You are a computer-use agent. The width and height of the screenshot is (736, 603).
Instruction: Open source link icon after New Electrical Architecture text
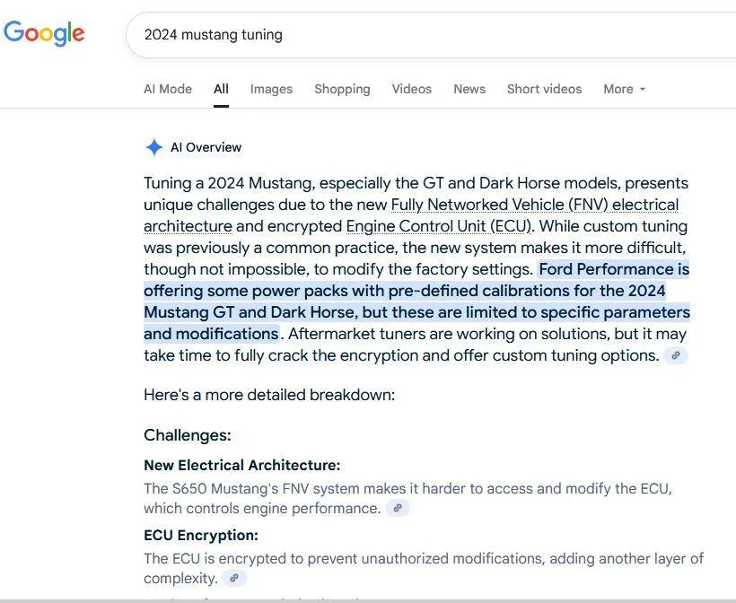(398, 508)
